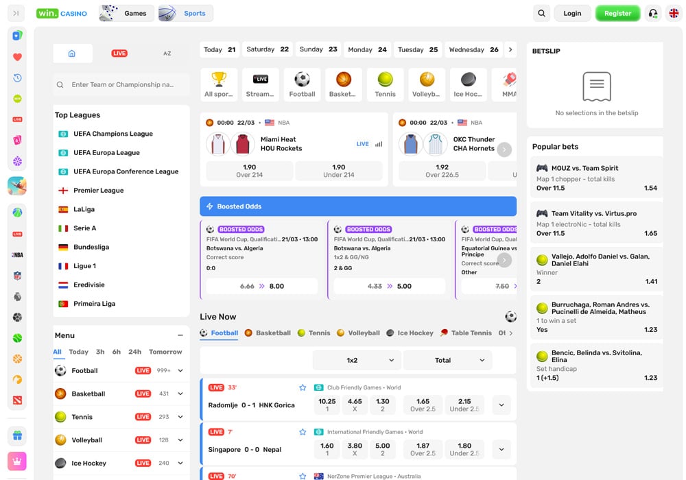The image size is (686, 480).
Task: Open stats chart icon for Miami Heat game
Action: point(379,144)
